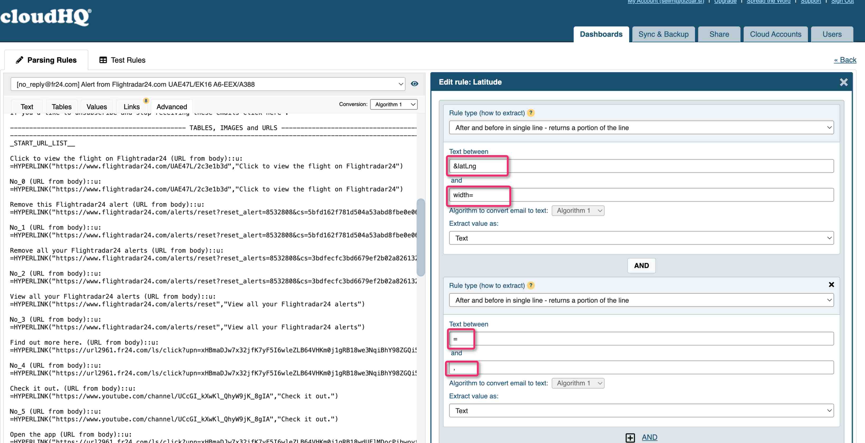Click the "Remove this Flightradar24 alert" line
This screenshot has height=443, width=865.
click(x=107, y=204)
